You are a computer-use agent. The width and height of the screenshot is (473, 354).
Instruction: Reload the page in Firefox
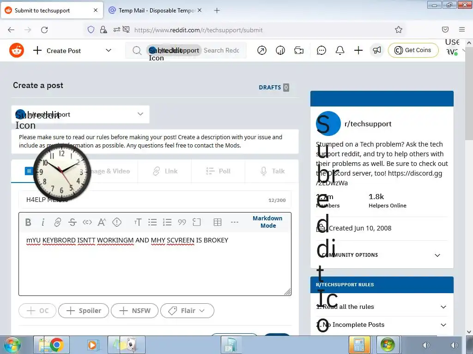pyautogui.click(x=44, y=29)
